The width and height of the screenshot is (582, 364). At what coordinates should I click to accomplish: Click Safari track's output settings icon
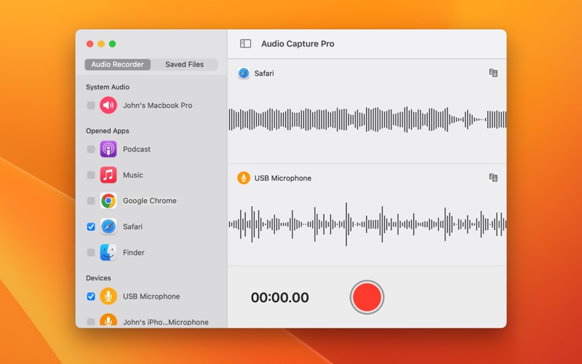pyautogui.click(x=493, y=73)
